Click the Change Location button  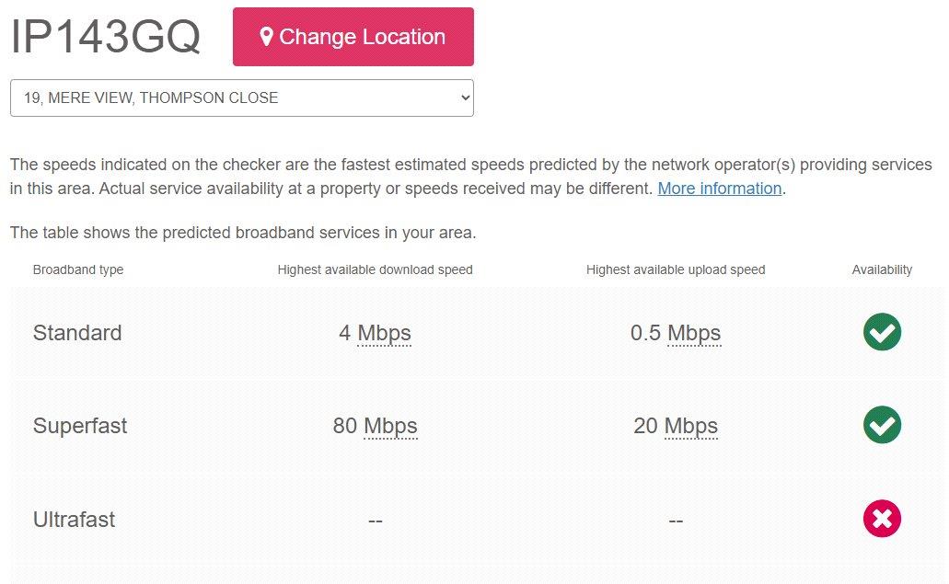point(353,37)
